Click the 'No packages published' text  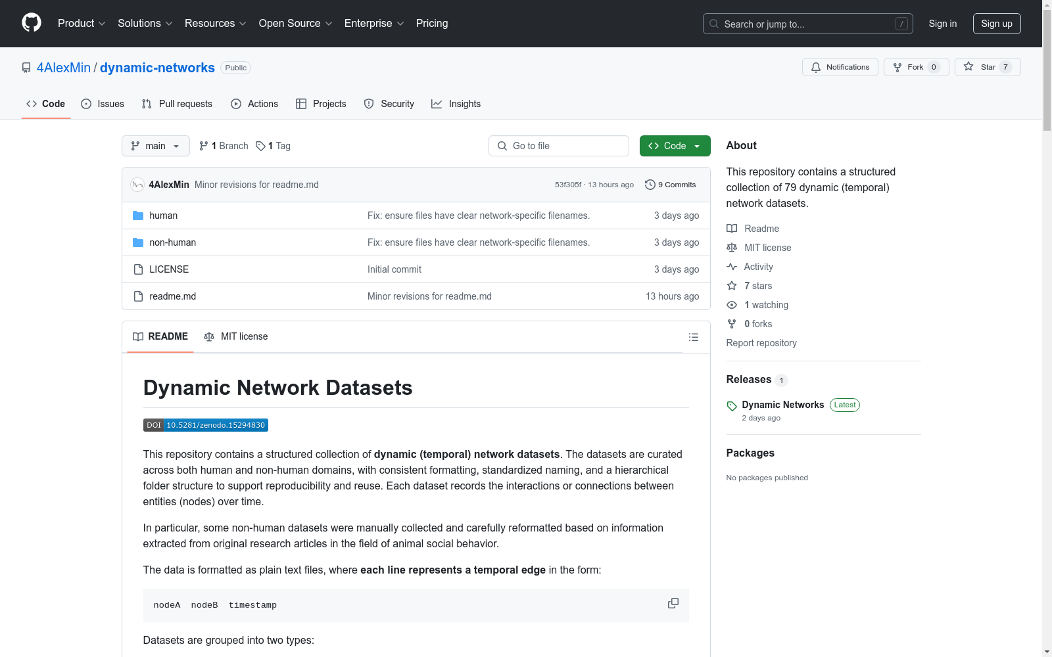click(x=767, y=478)
